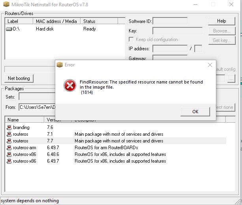
Task: Select 'routeros' version 7.7 row
Action: (x=116, y=141)
